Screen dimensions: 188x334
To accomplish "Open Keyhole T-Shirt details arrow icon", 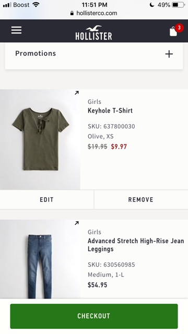I will [x=77, y=93].
